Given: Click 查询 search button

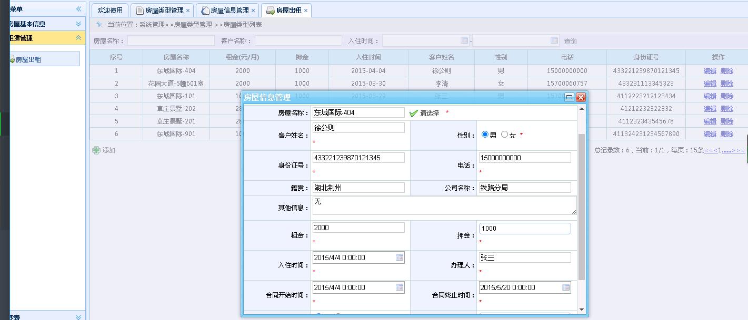Looking at the screenshot, I should 570,41.
